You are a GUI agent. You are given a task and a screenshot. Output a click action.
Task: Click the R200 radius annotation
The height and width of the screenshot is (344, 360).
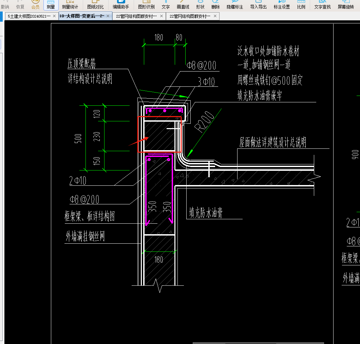pyautogui.click(x=204, y=121)
